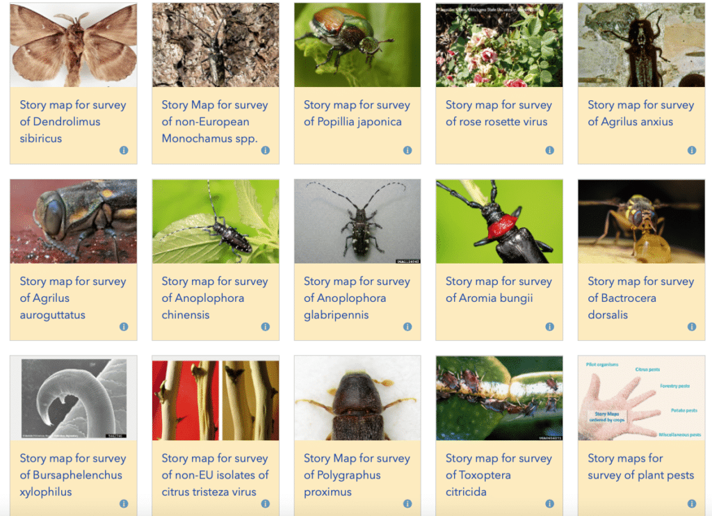Screen dimensions: 712x516
Task: Select the hand diagram plant pests thumbnail
Action: pyautogui.click(x=641, y=398)
